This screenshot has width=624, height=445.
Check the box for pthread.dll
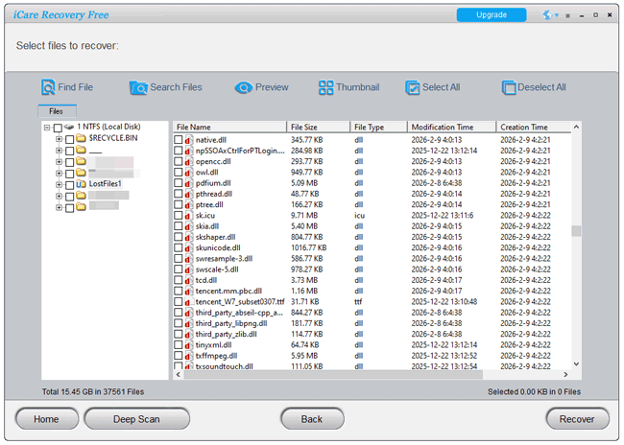pyautogui.click(x=178, y=194)
